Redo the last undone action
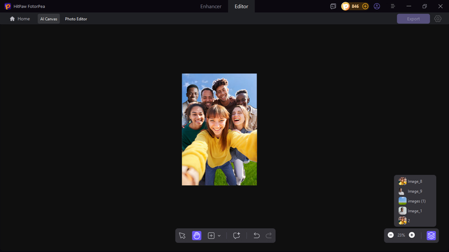 pyautogui.click(x=269, y=235)
